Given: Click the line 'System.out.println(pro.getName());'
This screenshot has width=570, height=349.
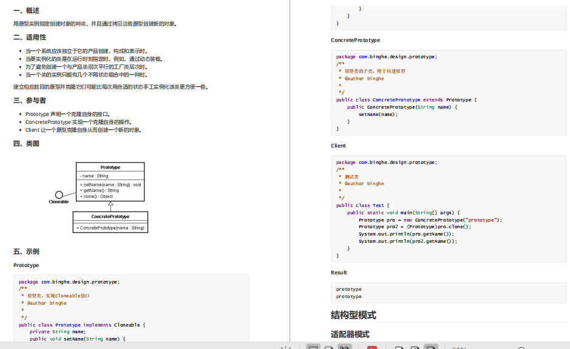Looking at the screenshot, I should [406, 234].
